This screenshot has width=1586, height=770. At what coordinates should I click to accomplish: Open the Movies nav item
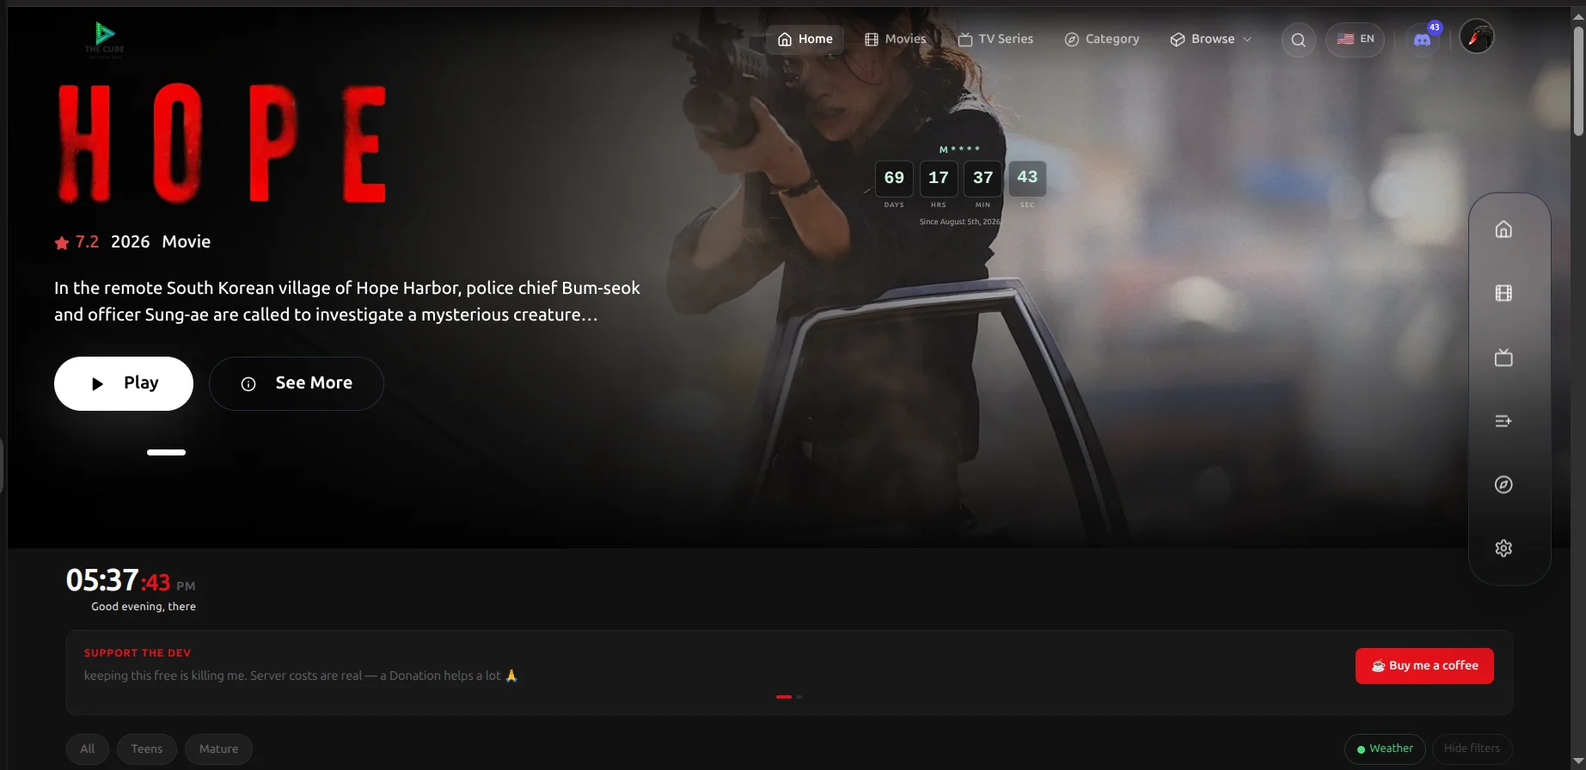[895, 40]
